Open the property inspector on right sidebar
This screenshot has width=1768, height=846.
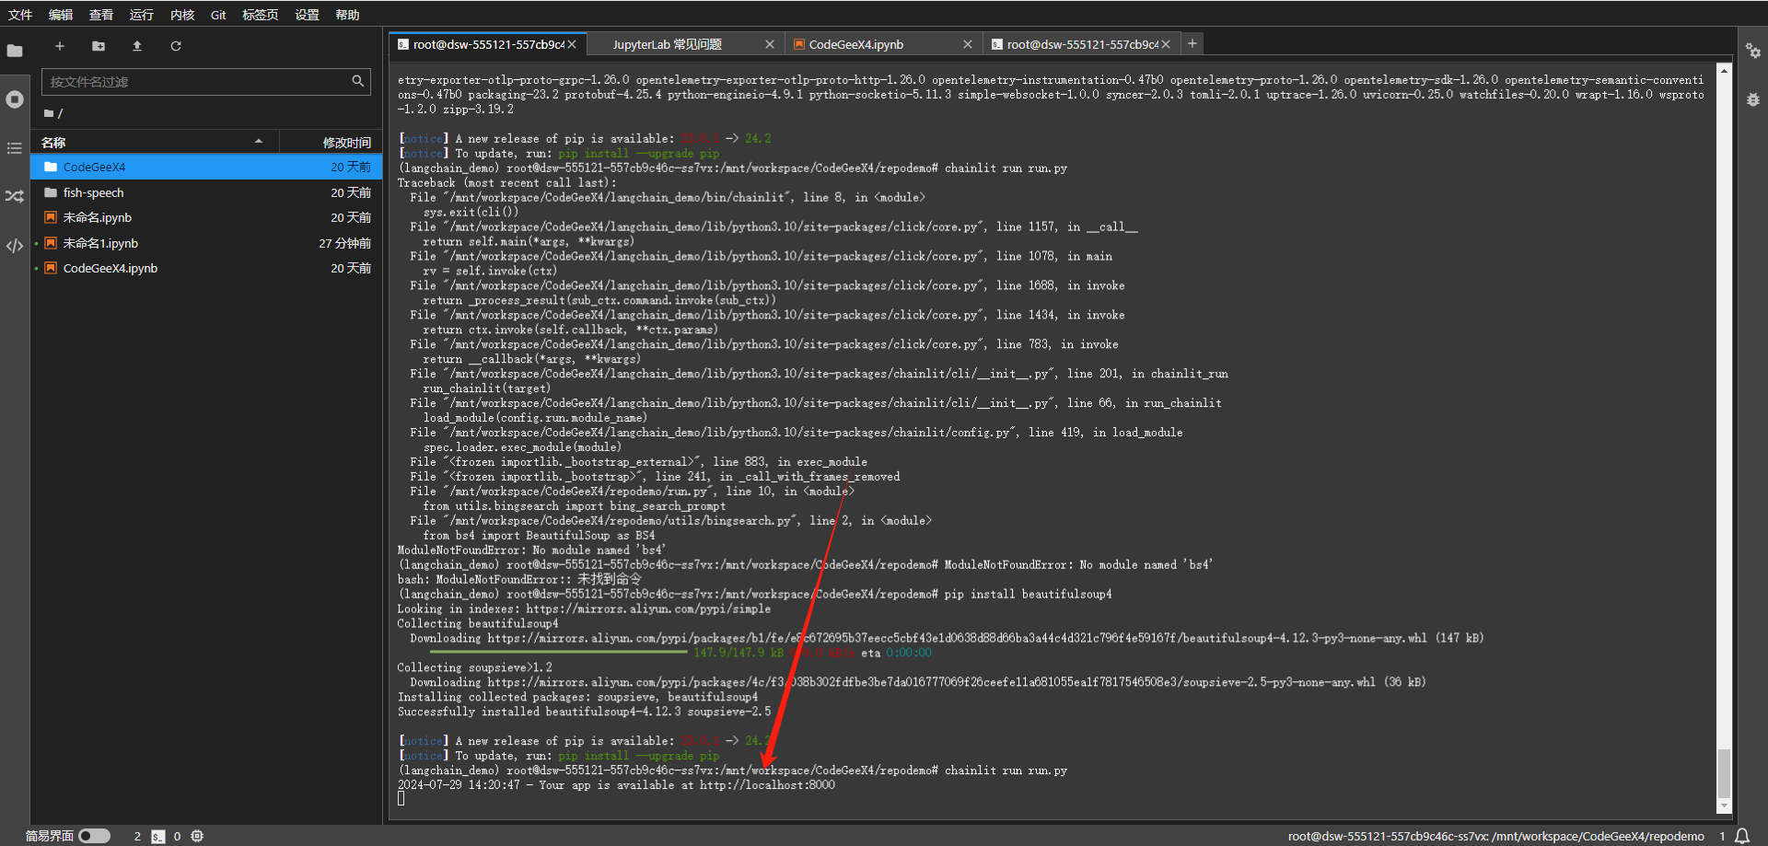click(1753, 51)
